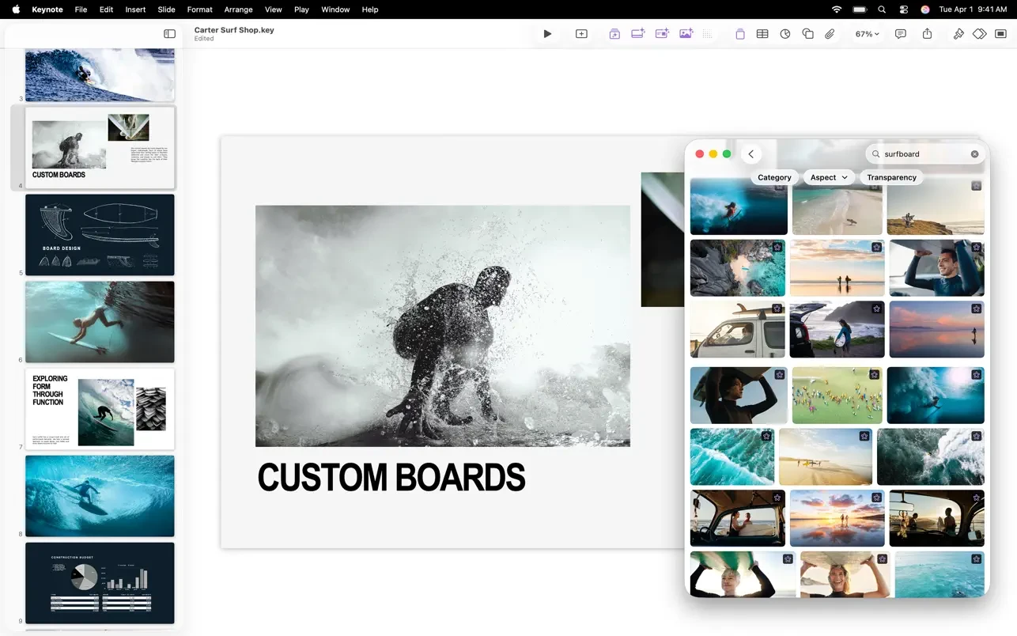Click the paperclip Media icon
Image resolution: width=1017 pixels, height=636 pixels.
830,34
